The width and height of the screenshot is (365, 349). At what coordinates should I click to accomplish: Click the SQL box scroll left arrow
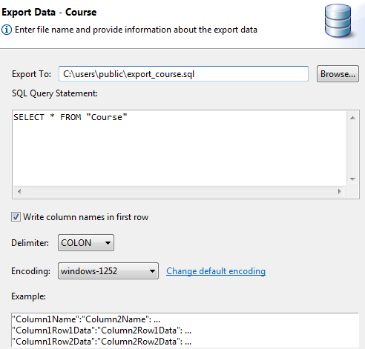tap(19, 191)
